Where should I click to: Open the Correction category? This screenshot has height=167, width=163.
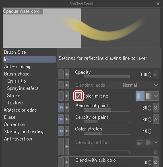pos(14,124)
